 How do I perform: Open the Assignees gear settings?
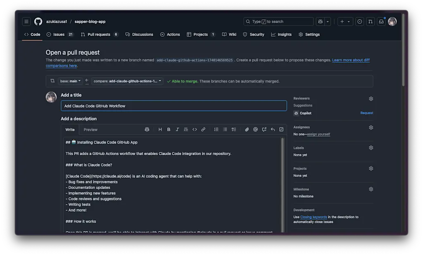pyautogui.click(x=371, y=127)
